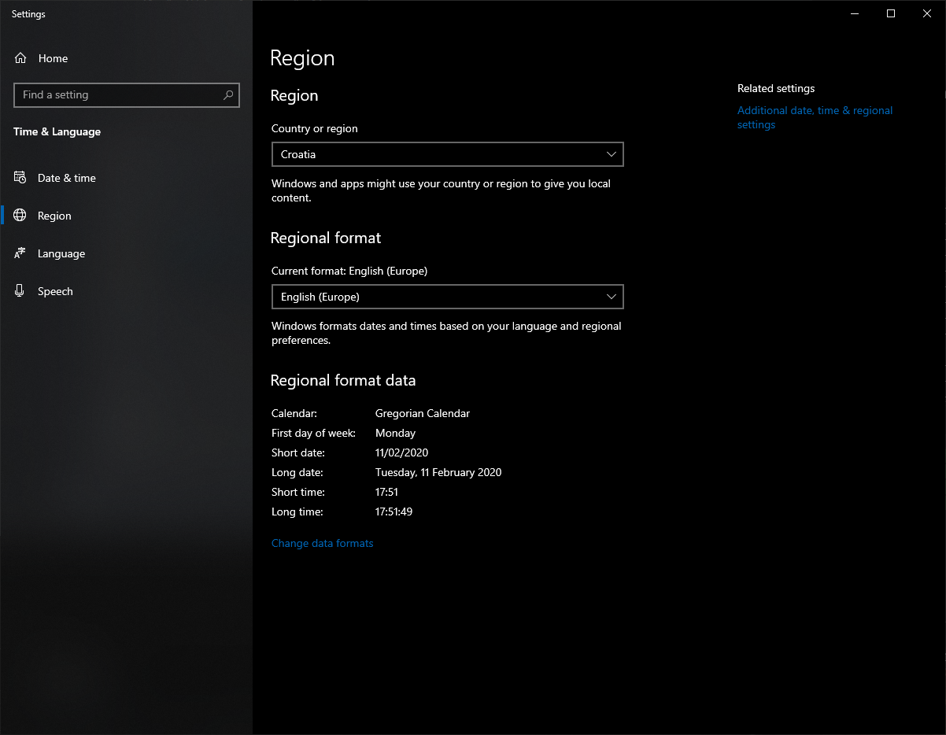Click the Home house icon
946x735 pixels.
(x=20, y=58)
